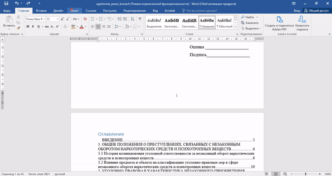Open the Файл tab
Image resolution: width=332 pixels, height=176 pixels.
pyautogui.click(x=7, y=11)
